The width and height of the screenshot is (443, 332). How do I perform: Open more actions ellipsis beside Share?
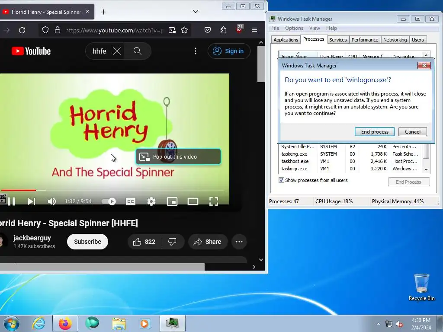(x=239, y=242)
